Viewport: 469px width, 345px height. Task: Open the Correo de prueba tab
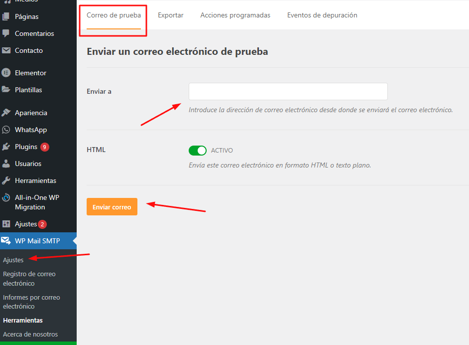114,15
